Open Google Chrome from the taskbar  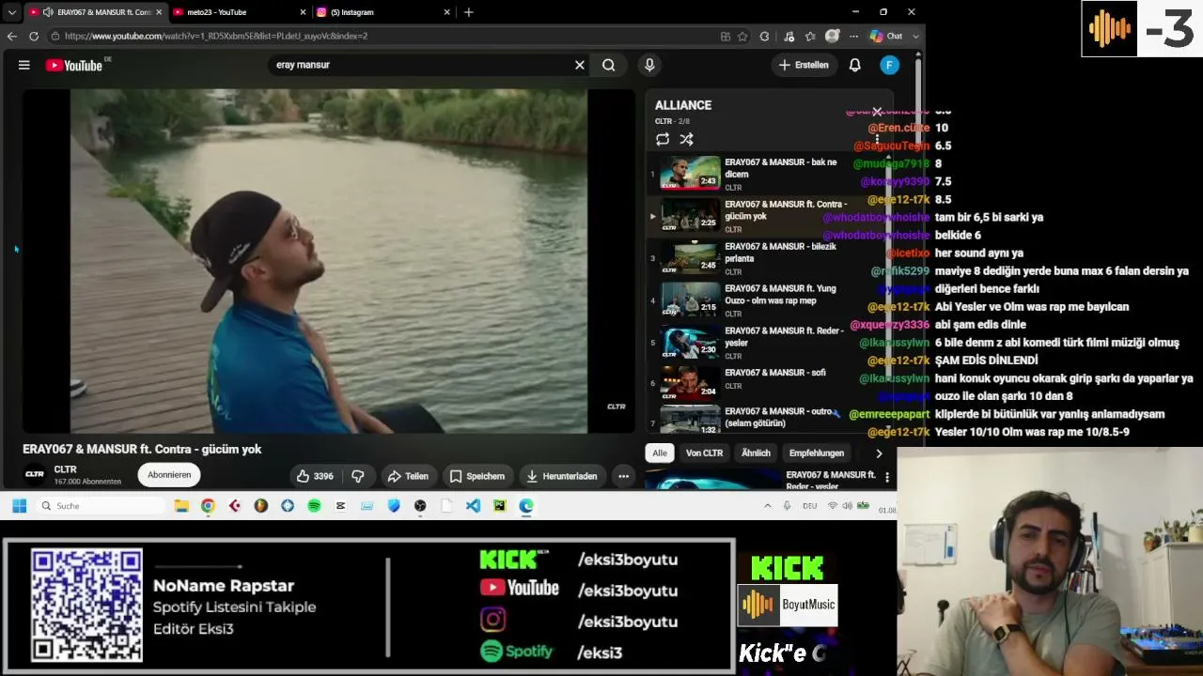tap(208, 506)
